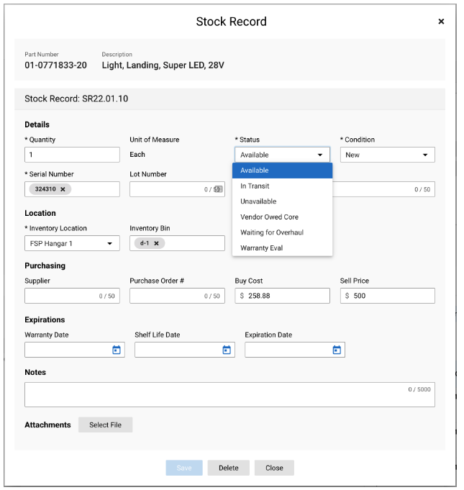Pick Warranty Eval status option
The height and width of the screenshot is (490, 464).
(282, 248)
